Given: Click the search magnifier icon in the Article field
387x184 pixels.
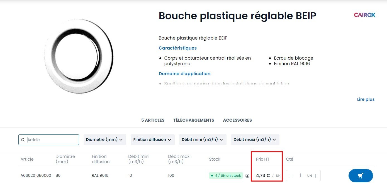Looking at the screenshot, I should click(23, 139).
